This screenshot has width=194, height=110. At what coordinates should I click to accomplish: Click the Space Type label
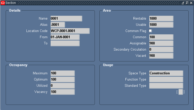pos(137,73)
